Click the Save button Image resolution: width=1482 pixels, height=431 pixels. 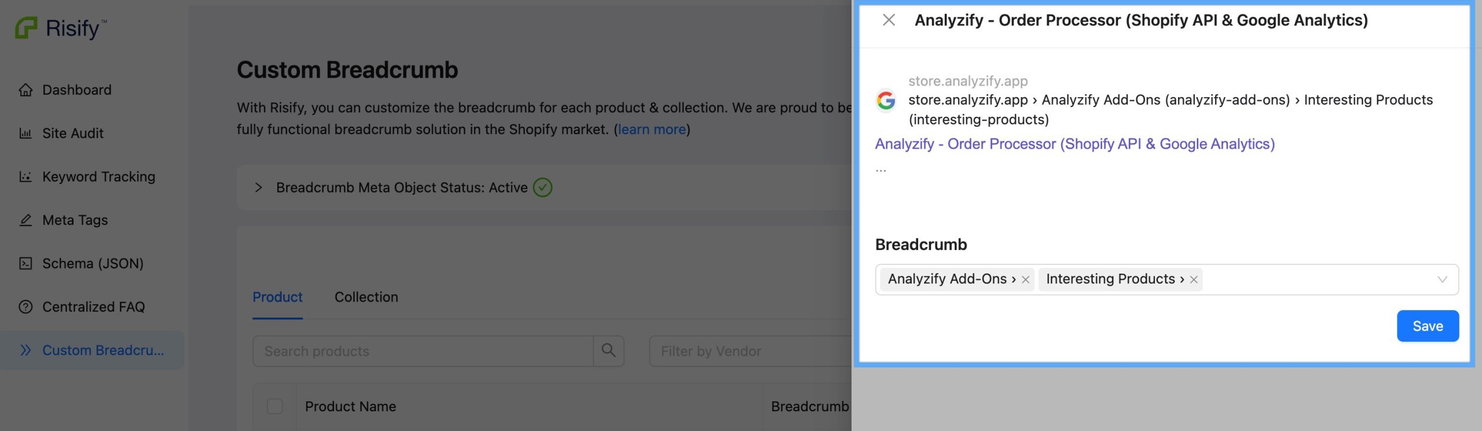pyautogui.click(x=1428, y=326)
